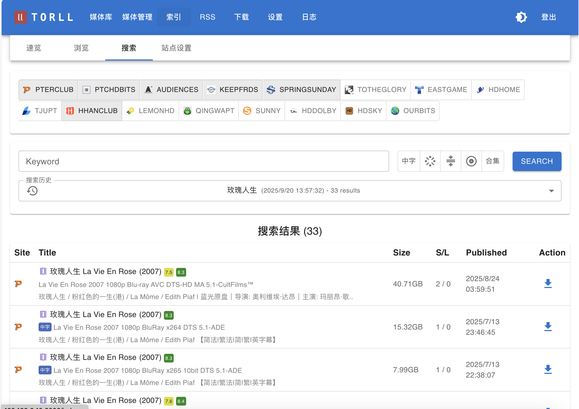Enable the TOTHEGLORY site toggle
Viewport: 579px width, 409px height.
click(375, 90)
